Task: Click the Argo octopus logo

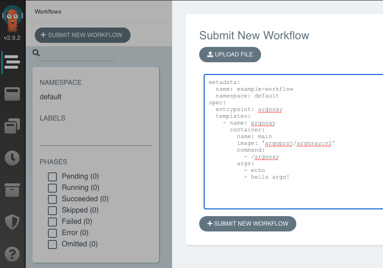Action: [x=13, y=18]
